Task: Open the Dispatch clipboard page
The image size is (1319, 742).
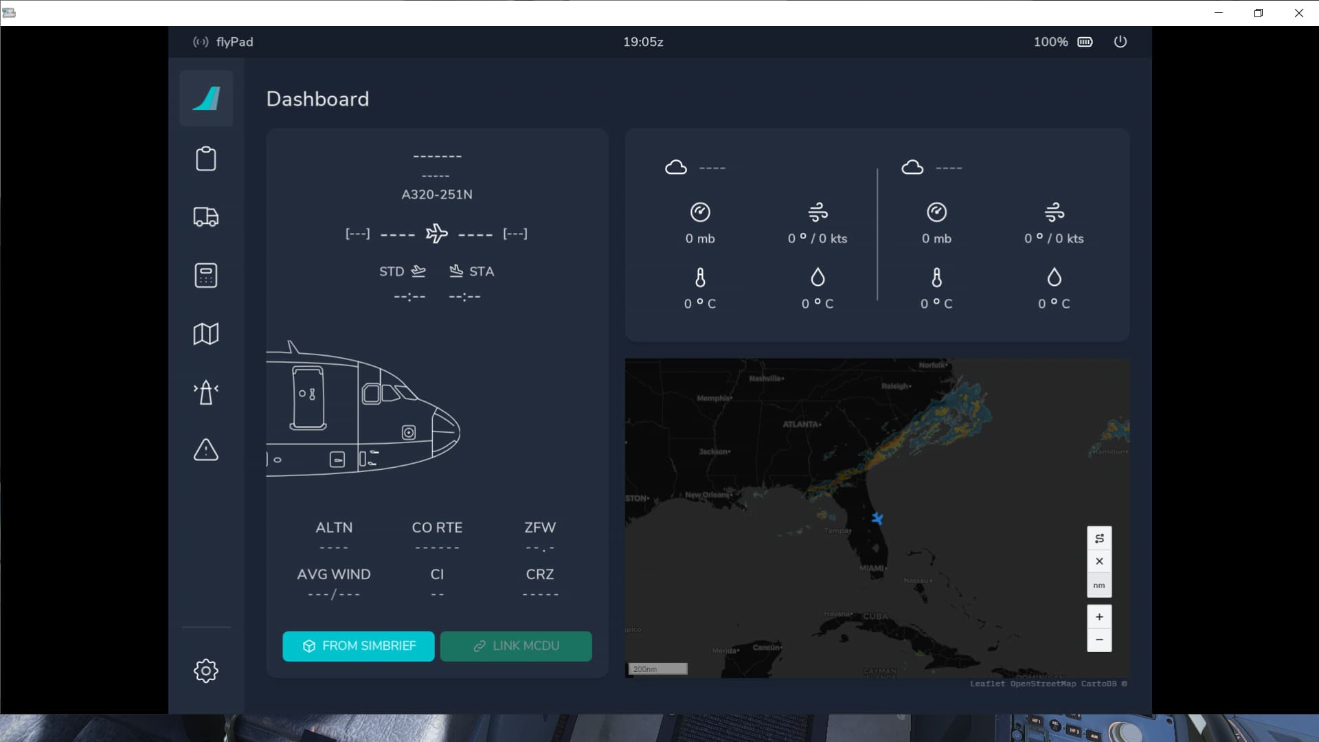Action: coord(206,159)
